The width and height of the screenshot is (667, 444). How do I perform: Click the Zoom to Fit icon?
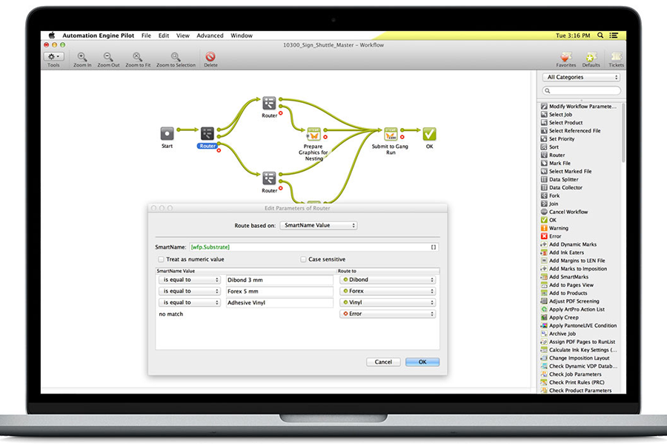coord(137,57)
